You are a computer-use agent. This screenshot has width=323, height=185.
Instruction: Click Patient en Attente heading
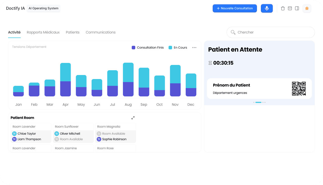click(235, 50)
